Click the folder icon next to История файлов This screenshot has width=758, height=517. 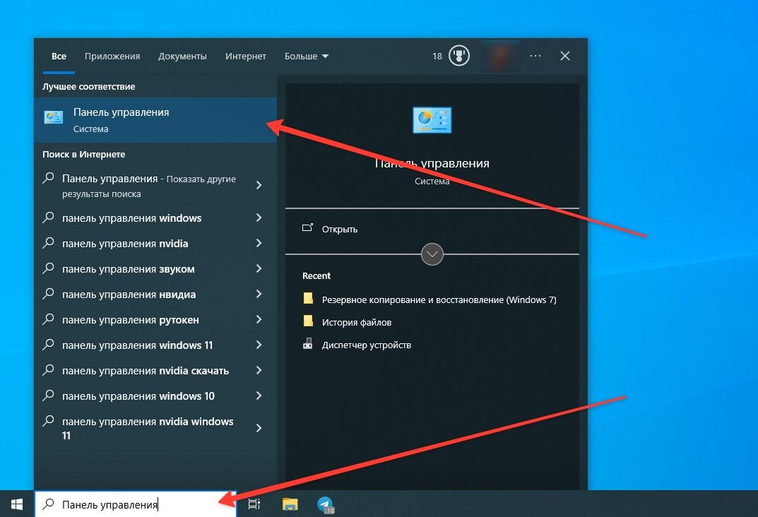pyautogui.click(x=308, y=321)
